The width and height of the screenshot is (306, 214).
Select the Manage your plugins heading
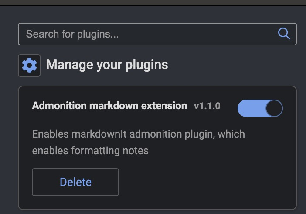(x=107, y=65)
